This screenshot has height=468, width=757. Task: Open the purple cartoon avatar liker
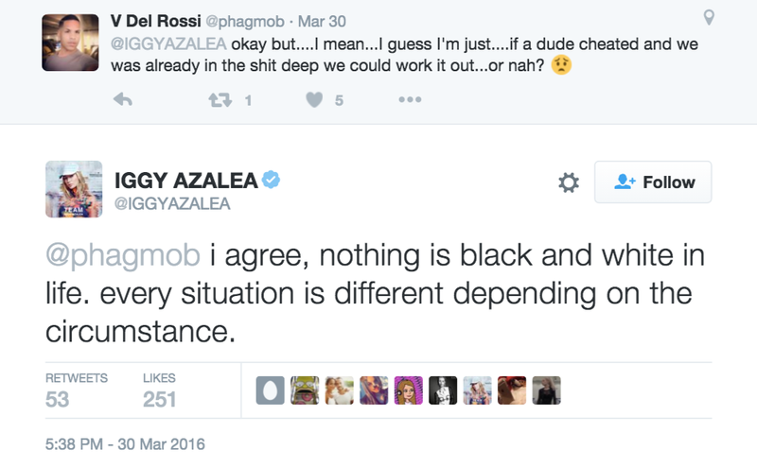click(409, 390)
